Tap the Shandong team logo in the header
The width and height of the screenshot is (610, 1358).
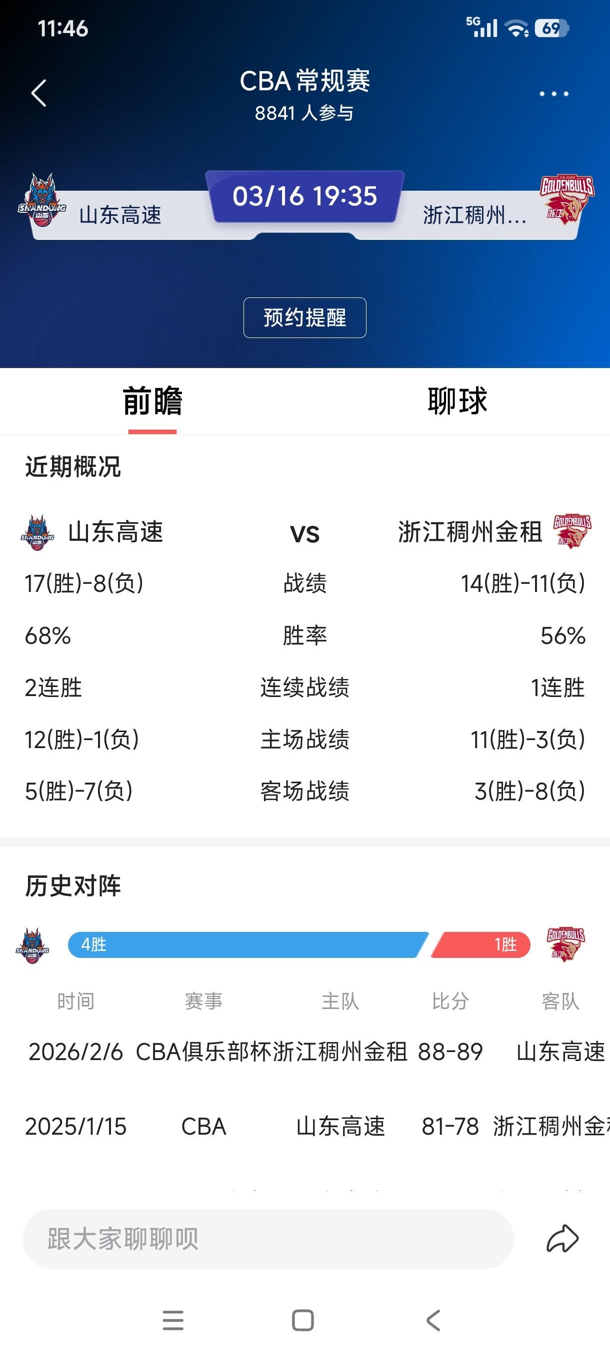point(43,203)
